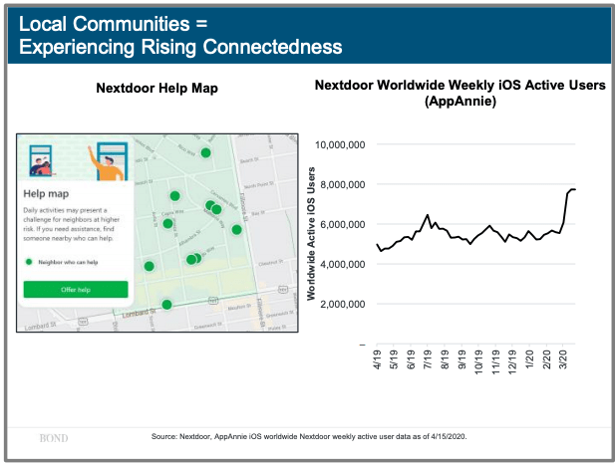615x467 pixels.
Task: Click the northernmost green marker near Rico Way
Action: coord(205,152)
